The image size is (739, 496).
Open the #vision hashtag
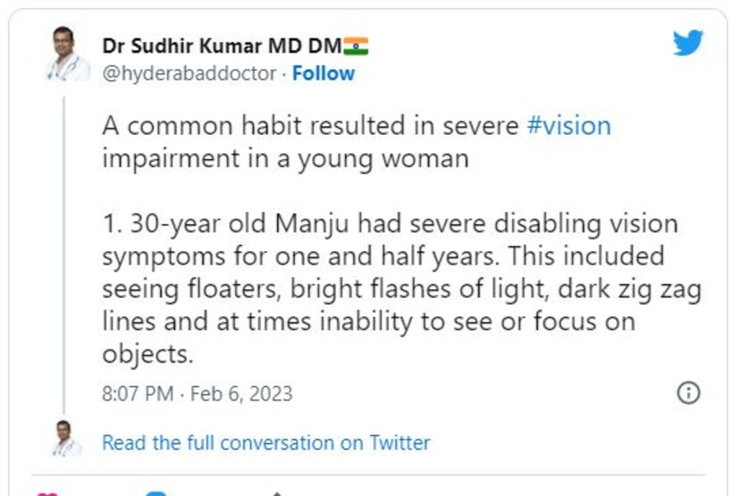point(568,125)
